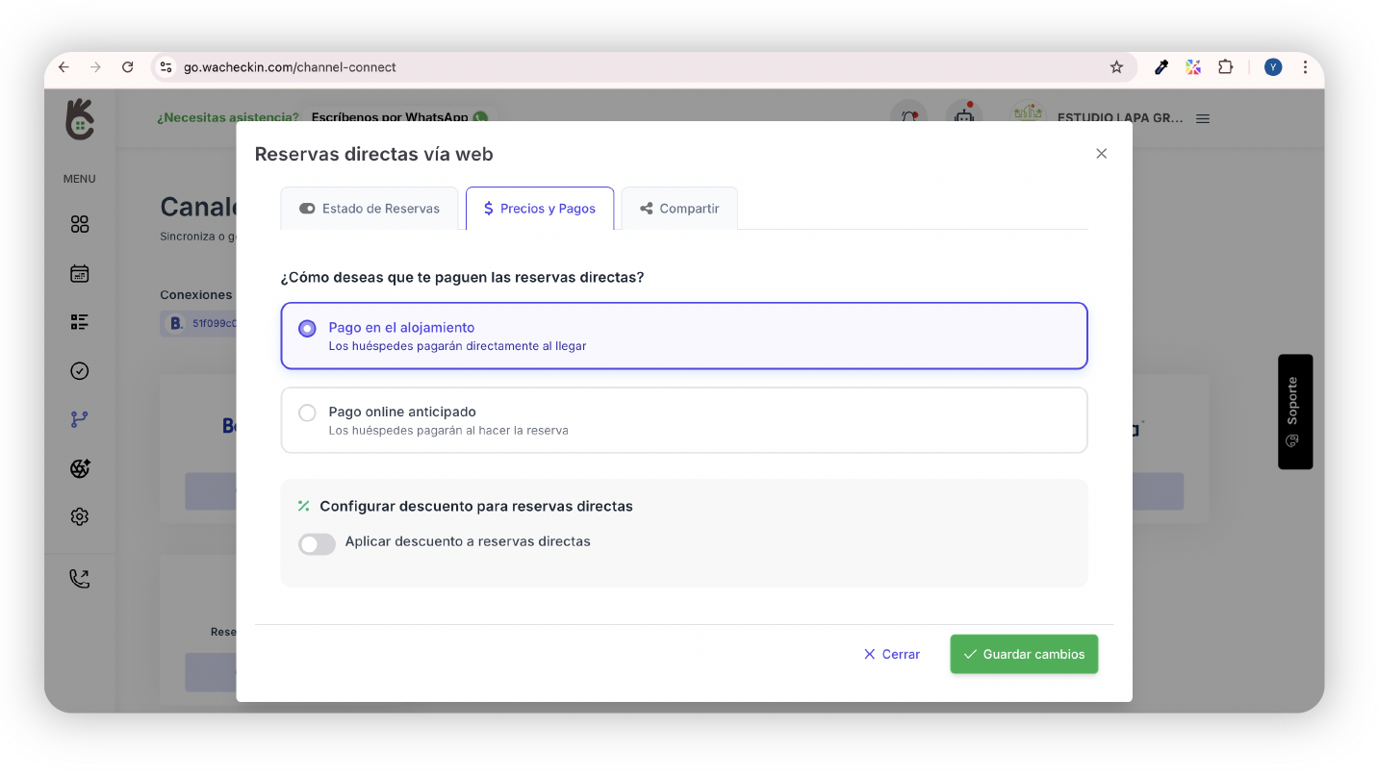
Task: Select "Pago online anticipado" radio option
Action: (x=307, y=413)
